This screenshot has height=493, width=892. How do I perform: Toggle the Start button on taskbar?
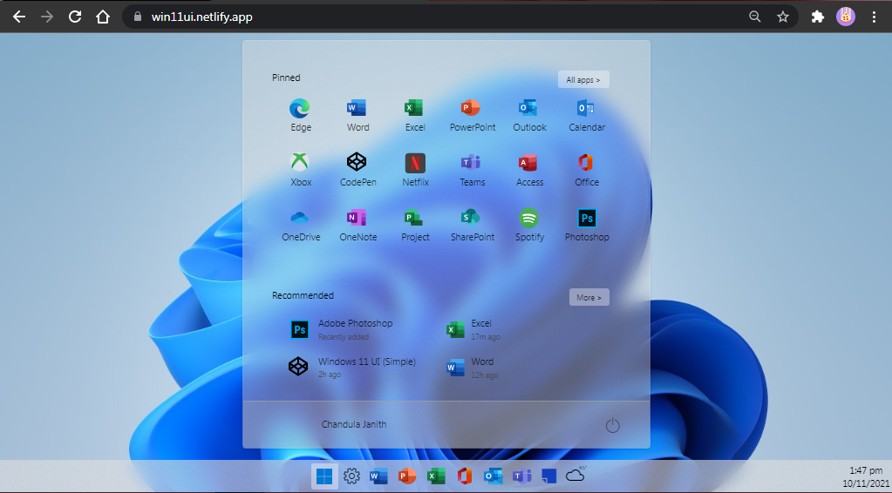point(324,476)
